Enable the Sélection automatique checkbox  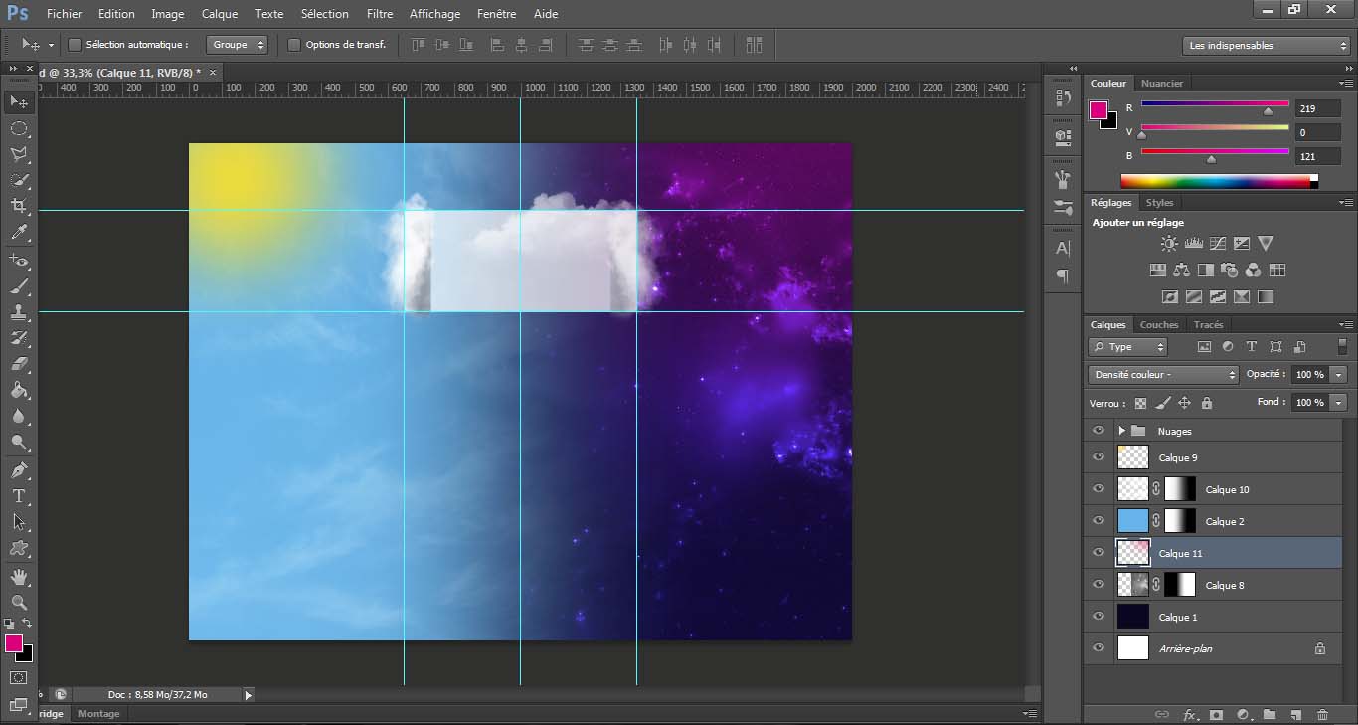click(x=74, y=45)
